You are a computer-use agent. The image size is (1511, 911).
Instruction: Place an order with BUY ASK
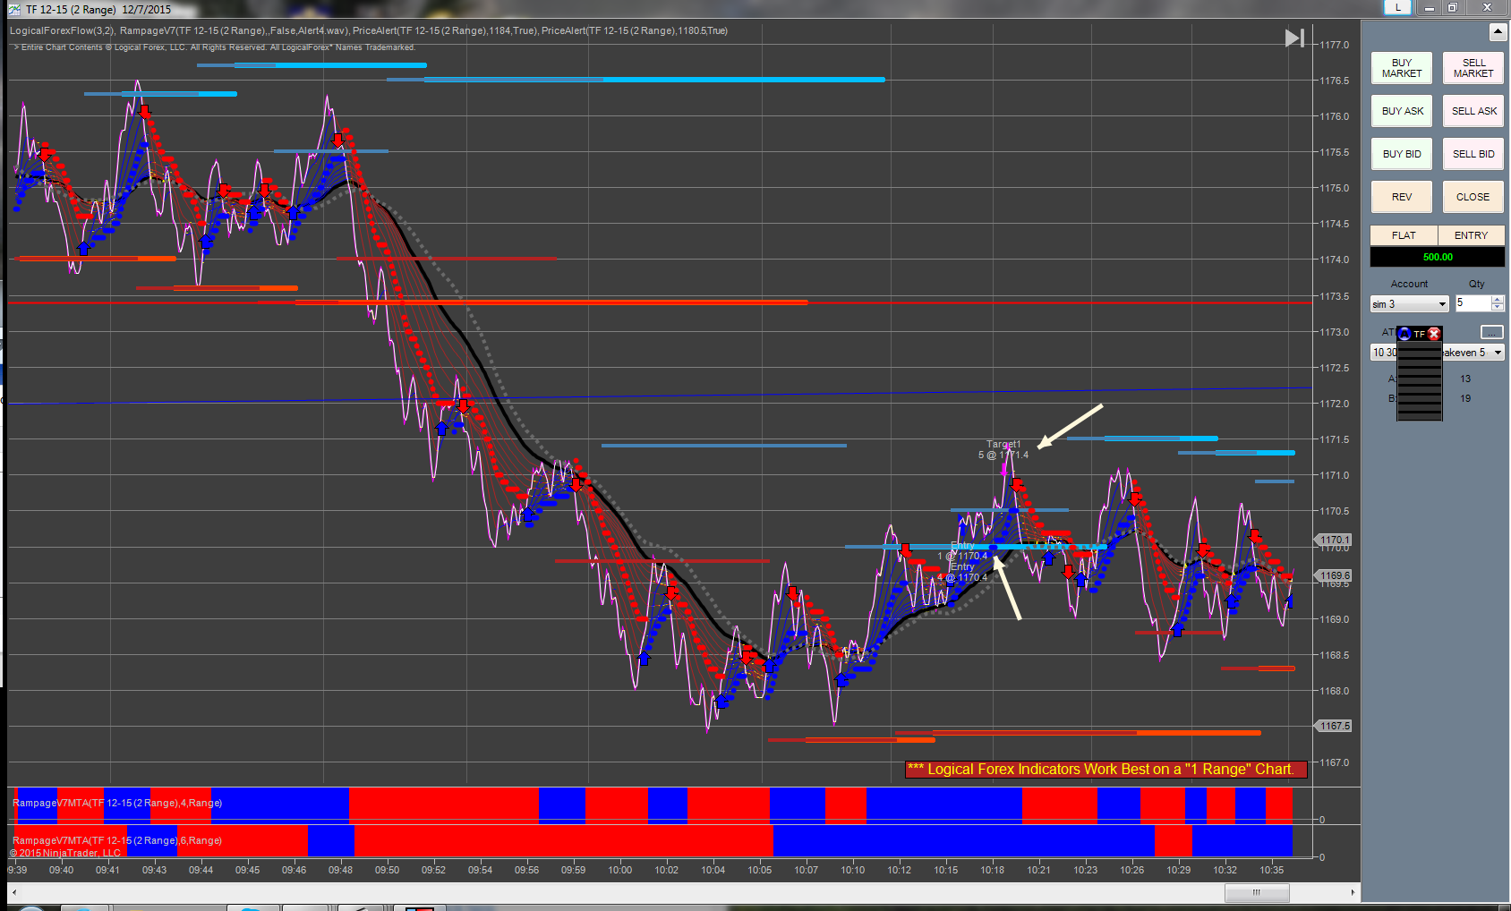[1402, 111]
